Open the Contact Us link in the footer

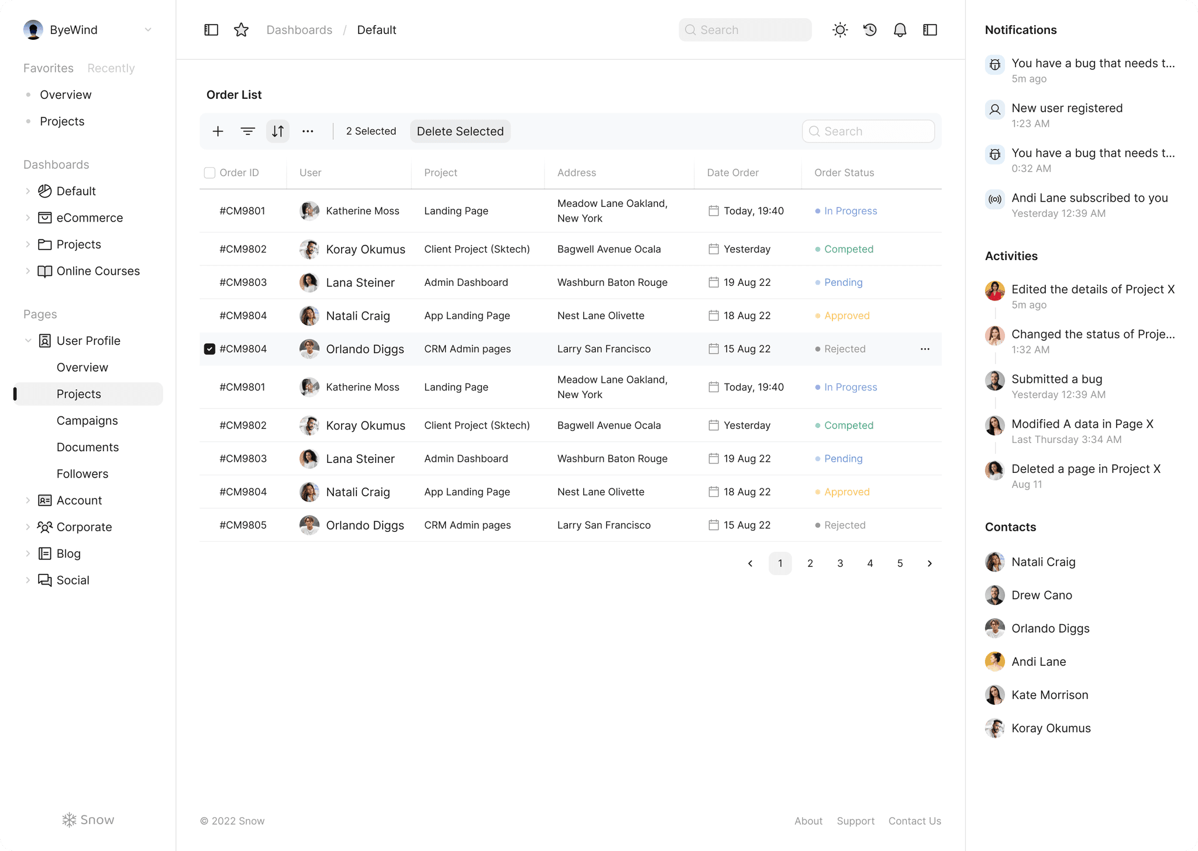tap(914, 821)
